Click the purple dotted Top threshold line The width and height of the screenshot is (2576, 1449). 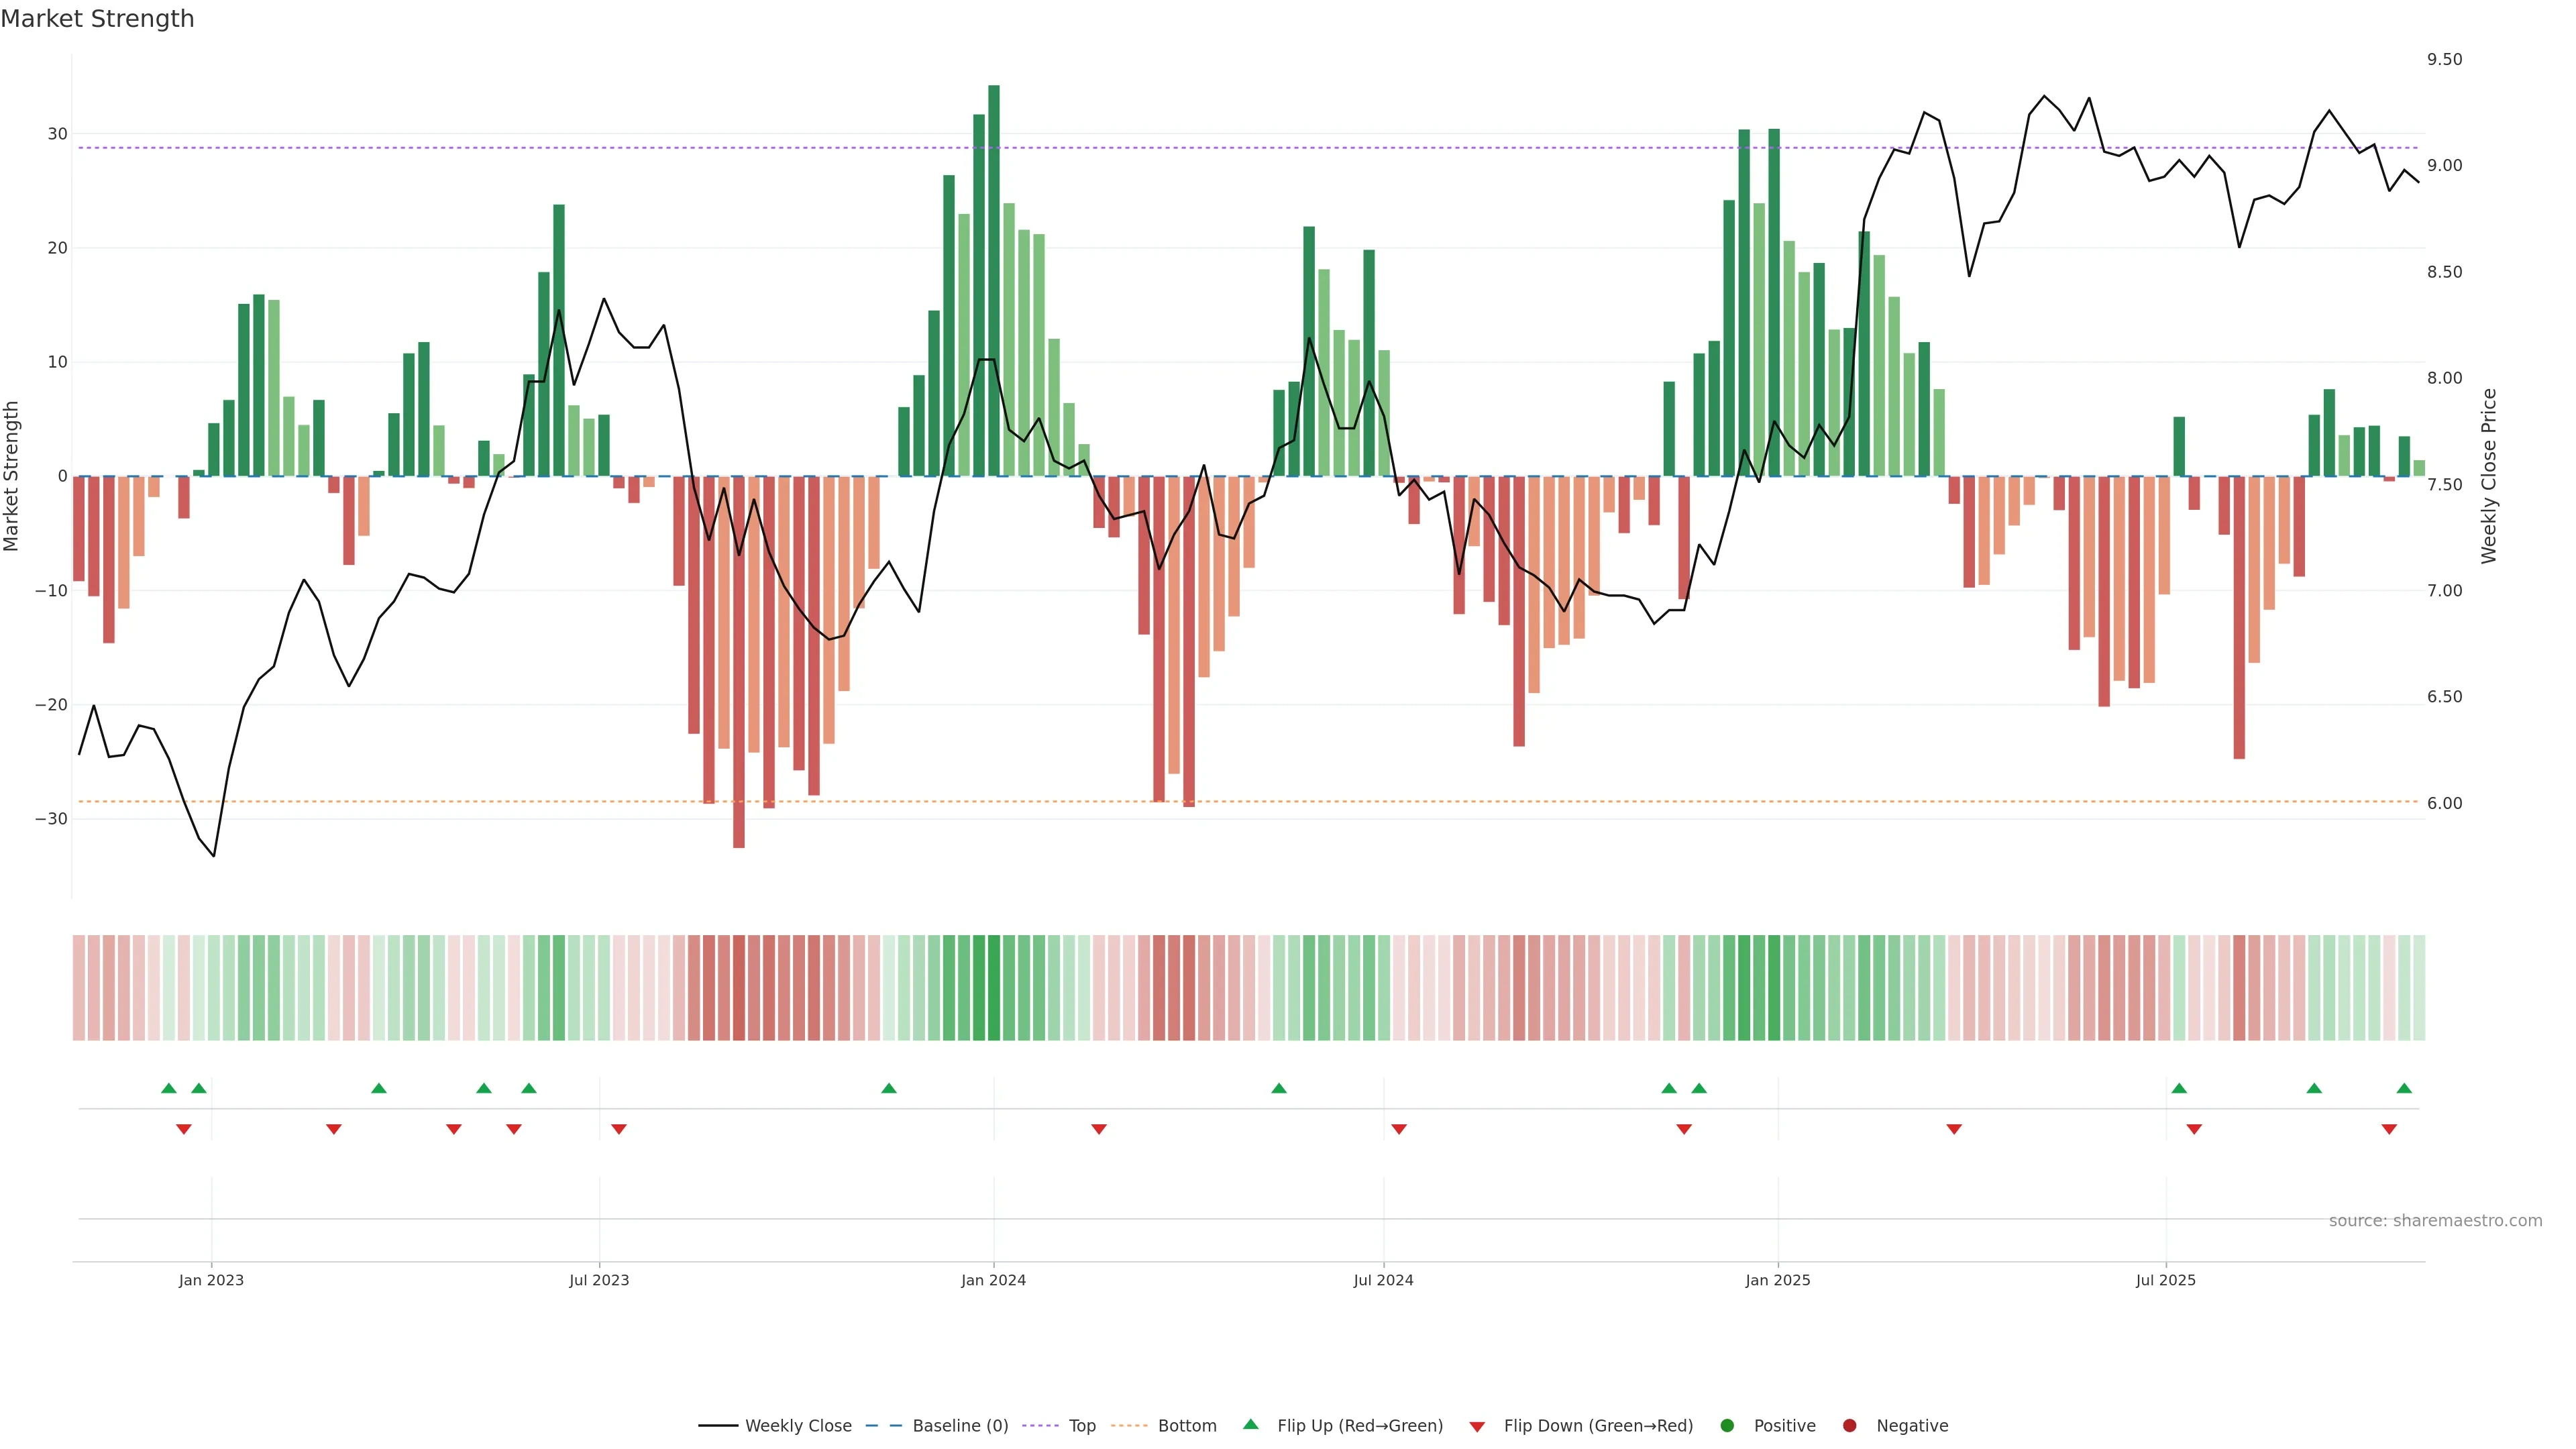(x=1200, y=148)
